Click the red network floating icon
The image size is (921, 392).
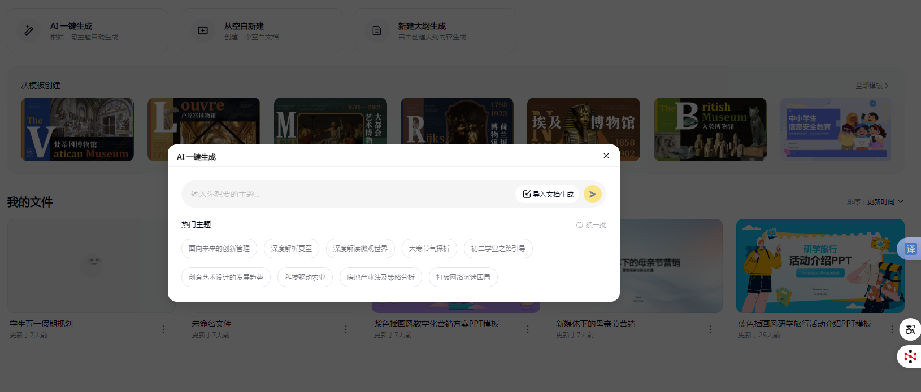point(910,356)
